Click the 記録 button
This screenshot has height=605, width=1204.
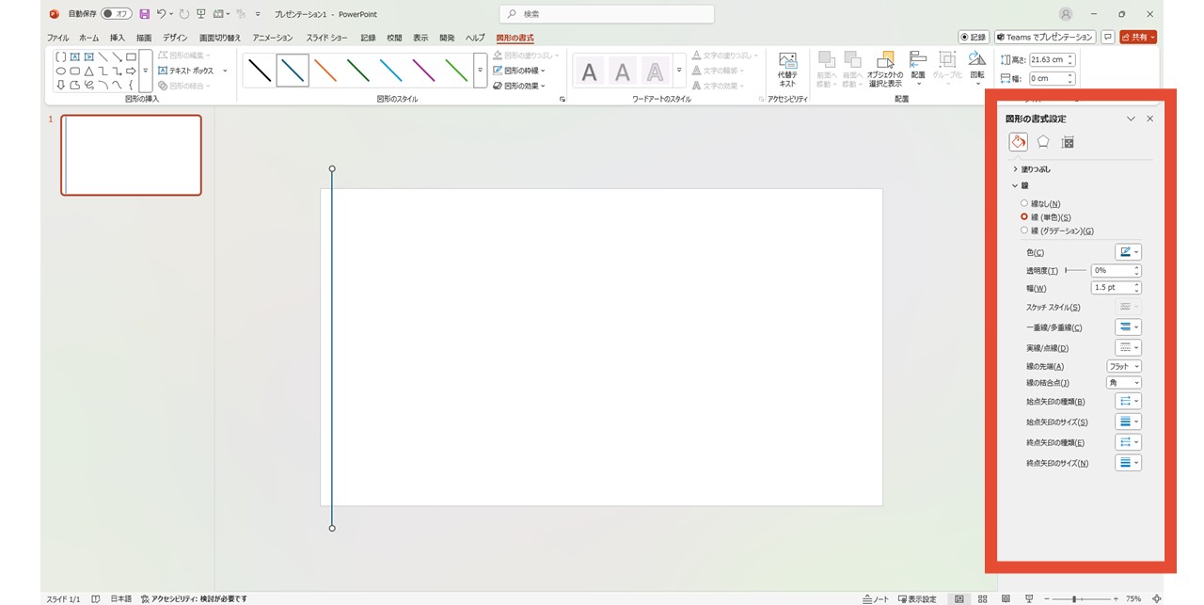[974, 37]
